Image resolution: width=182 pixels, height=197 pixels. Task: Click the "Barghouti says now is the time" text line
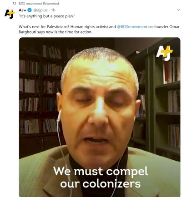pyautogui.click(x=56, y=32)
